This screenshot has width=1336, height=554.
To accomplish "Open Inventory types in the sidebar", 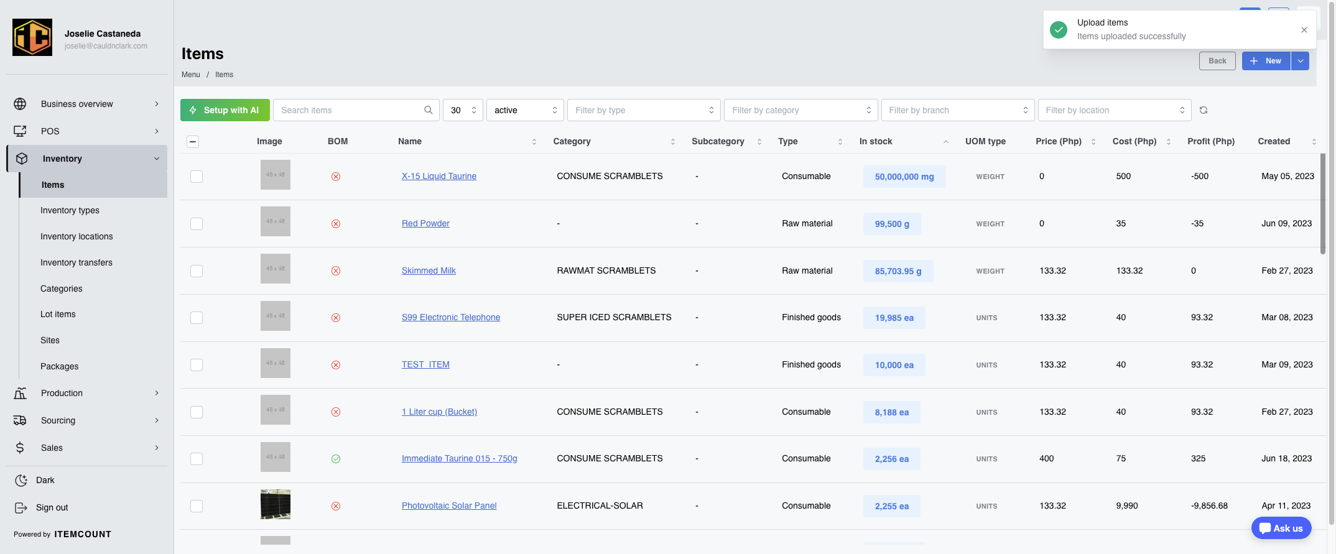I will [70, 210].
